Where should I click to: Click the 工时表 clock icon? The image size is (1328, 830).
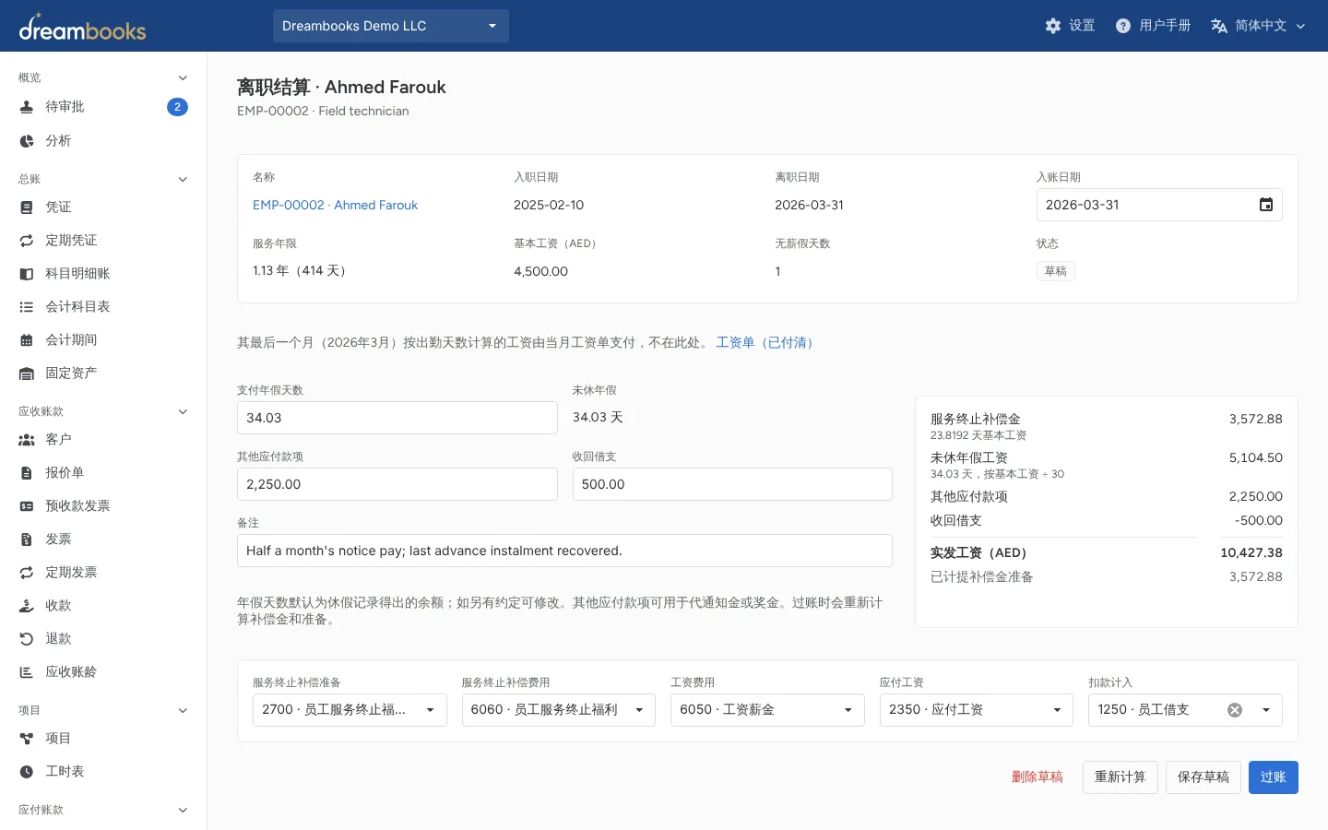[x=27, y=772]
